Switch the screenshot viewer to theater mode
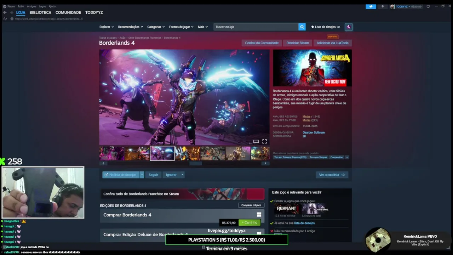The image size is (453, 255). click(x=256, y=141)
